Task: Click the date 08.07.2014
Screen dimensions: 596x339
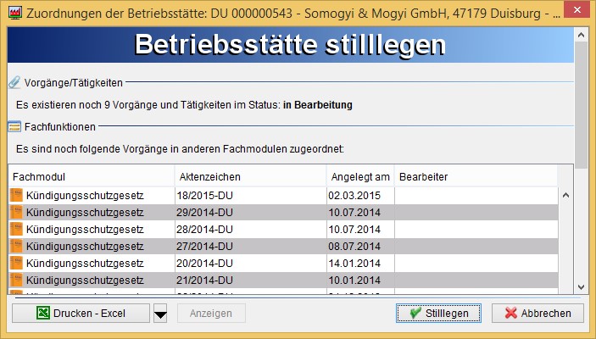Action: 354,247
